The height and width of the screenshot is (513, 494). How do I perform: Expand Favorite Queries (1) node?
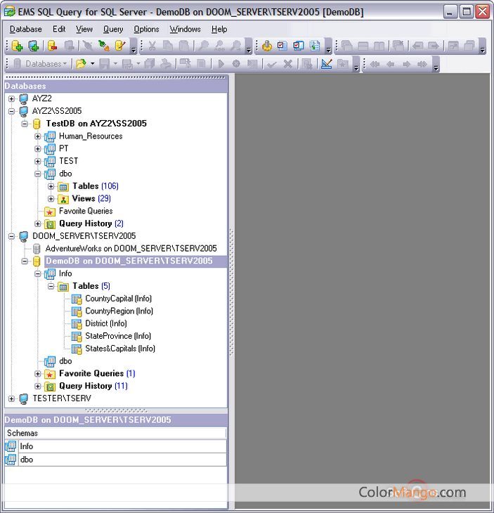(x=38, y=374)
